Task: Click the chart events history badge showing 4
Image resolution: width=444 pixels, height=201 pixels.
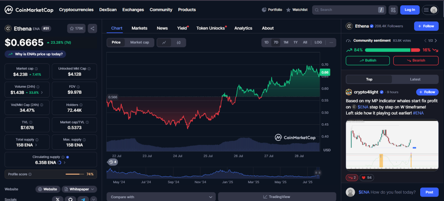Action: (x=113, y=162)
